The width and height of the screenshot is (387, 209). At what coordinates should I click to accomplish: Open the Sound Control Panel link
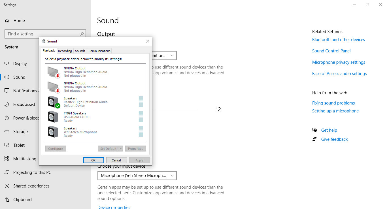coord(331,51)
